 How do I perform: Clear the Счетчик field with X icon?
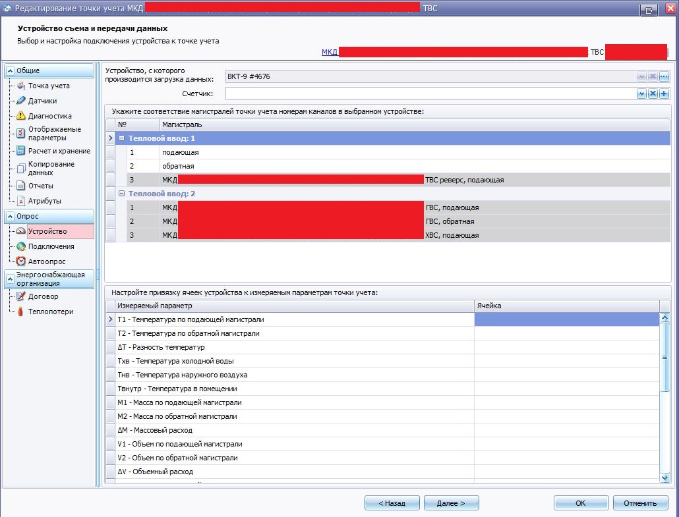(x=653, y=94)
